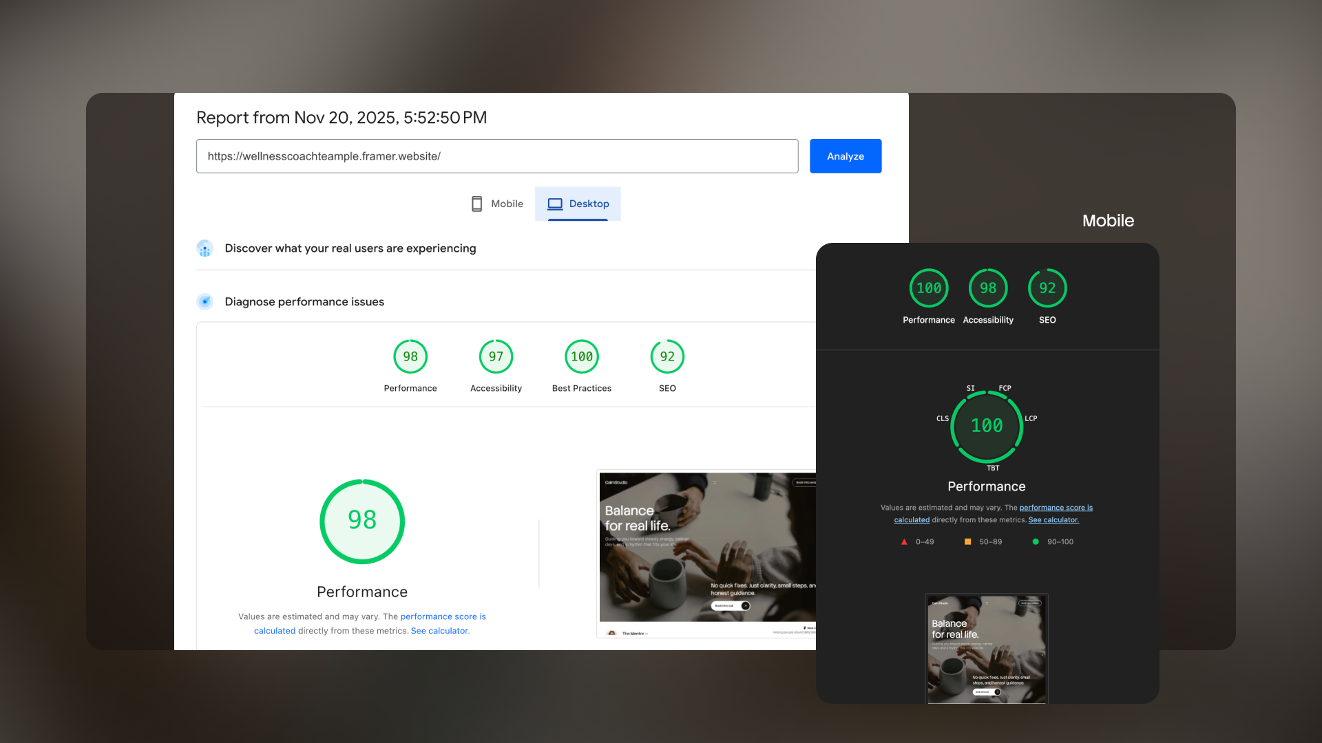Click the 98 Performance score gauge
Image resolution: width=1322 pixels, height=743 pixels.
[410, 356]
